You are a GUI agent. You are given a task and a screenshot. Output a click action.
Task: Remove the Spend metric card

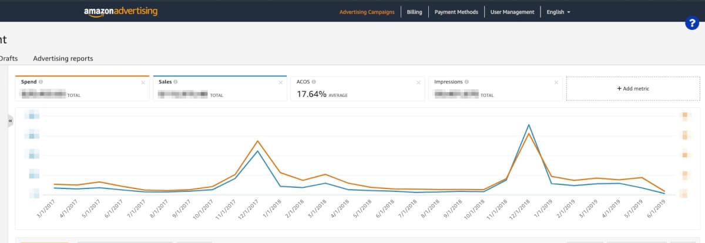click(143, 83)
